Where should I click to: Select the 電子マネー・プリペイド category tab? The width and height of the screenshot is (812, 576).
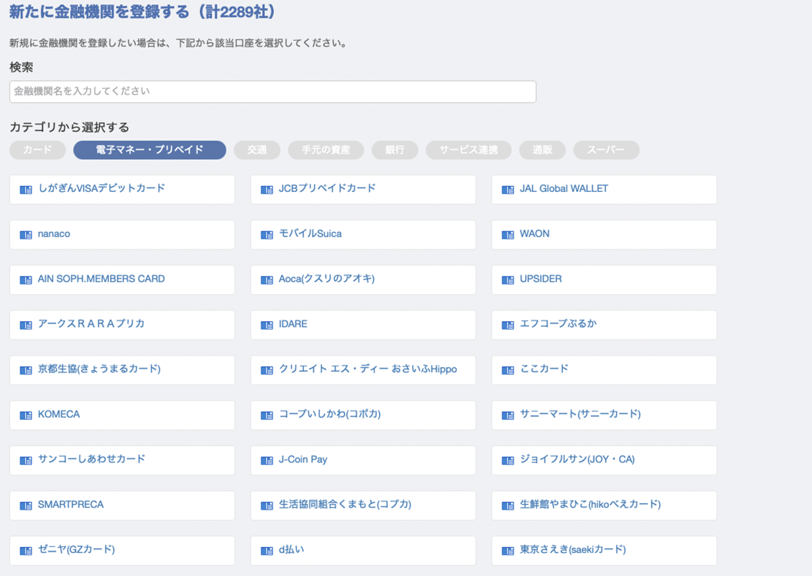[150, 150]
